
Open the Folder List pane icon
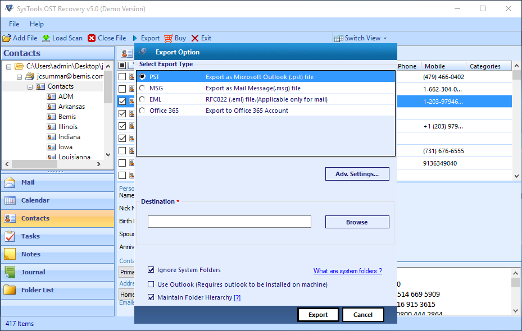coord(10,290)
